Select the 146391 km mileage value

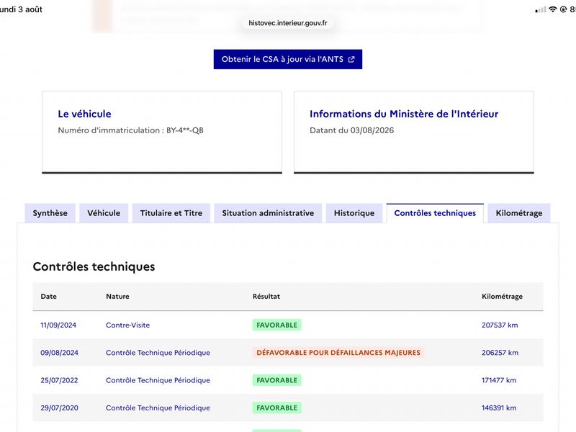tap(499, 408)
